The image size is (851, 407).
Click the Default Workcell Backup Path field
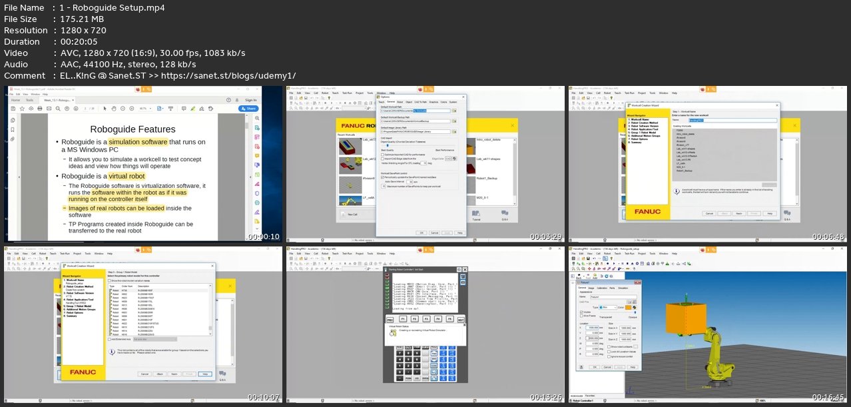[x=416, y=121]
